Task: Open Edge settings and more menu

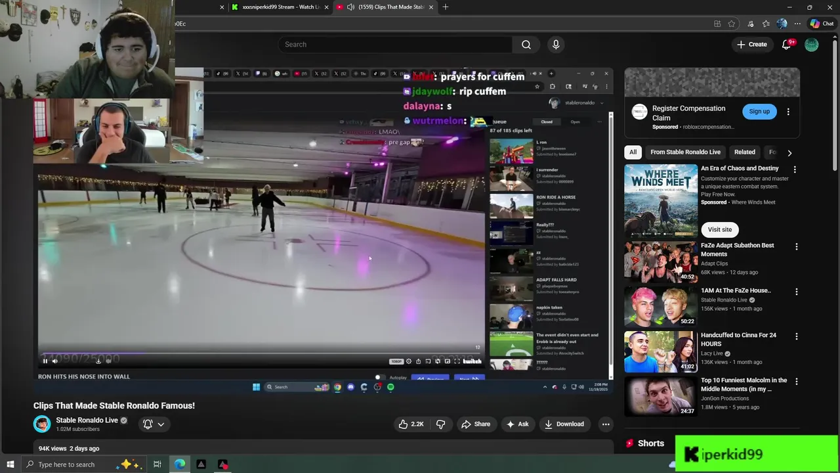Action: coord(797,24)
